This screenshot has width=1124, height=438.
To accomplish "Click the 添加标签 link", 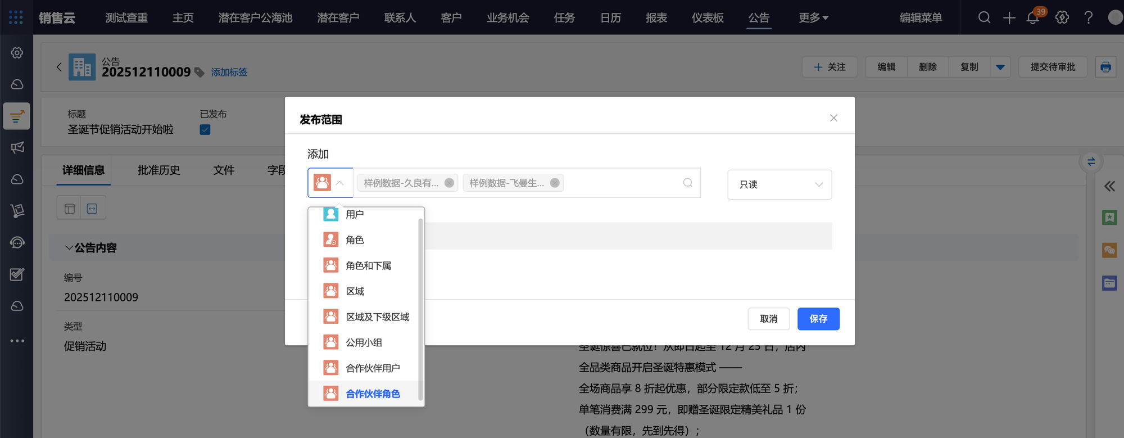I will (x=229, y=73).
